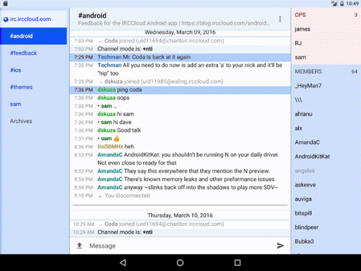Tap the upload file icon
This screenshot has width=361, height=271.
[x=80, y=246]
